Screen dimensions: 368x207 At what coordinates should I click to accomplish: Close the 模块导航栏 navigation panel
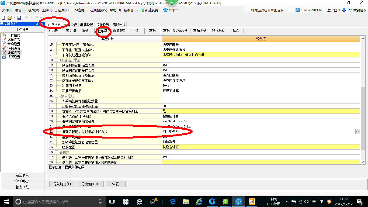point(42,24)
